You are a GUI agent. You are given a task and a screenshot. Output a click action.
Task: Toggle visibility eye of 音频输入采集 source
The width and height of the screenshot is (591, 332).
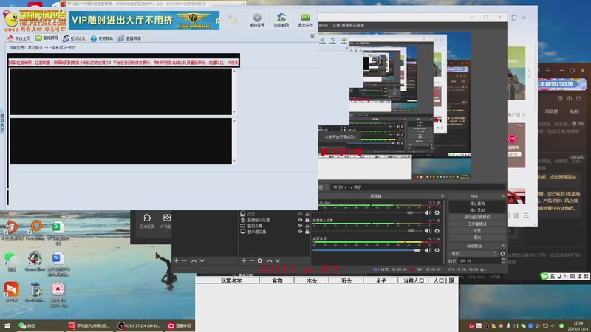(x=300, y=220)
